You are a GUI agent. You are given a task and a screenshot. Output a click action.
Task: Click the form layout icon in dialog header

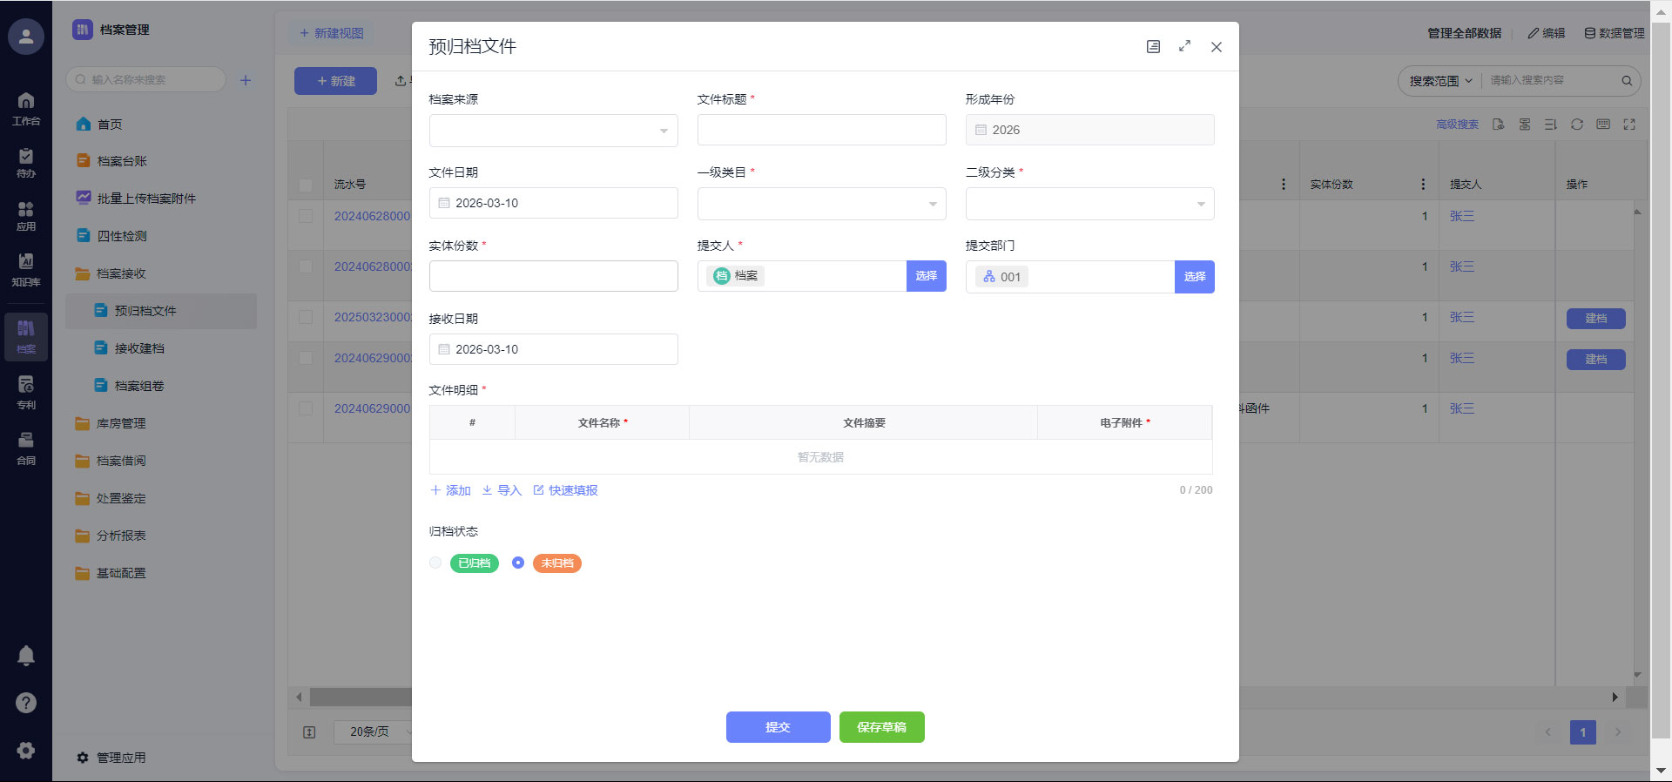point(1153,46)
